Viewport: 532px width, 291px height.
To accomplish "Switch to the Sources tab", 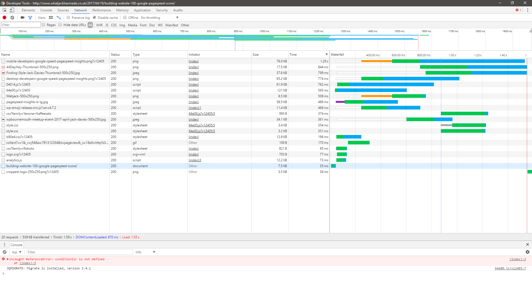I will 63,10.
